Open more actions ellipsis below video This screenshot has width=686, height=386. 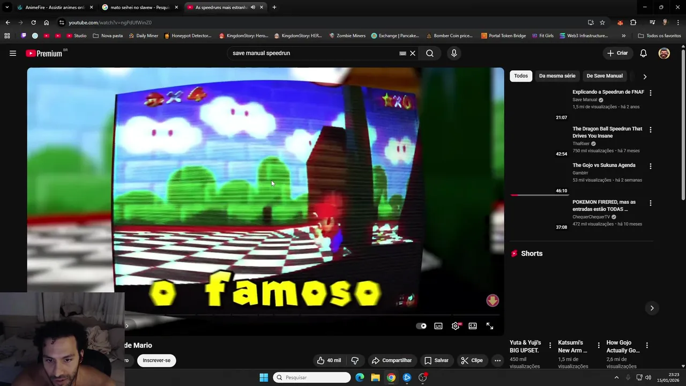click(x=497, y=360)
